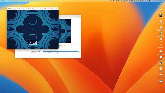
Task: Click the Snapshots legend label
Action: tap(56, 53)
